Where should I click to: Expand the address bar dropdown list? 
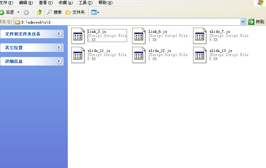(x=243, y=22)
